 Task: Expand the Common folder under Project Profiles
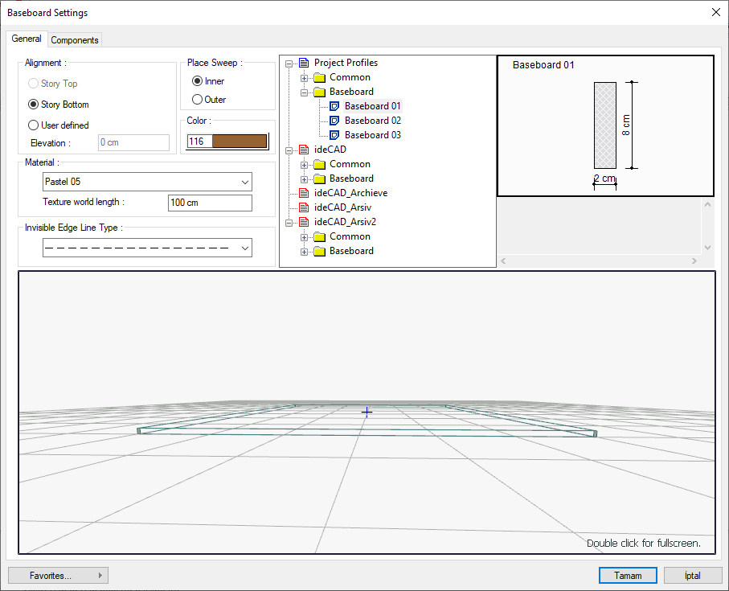(305, 78)
